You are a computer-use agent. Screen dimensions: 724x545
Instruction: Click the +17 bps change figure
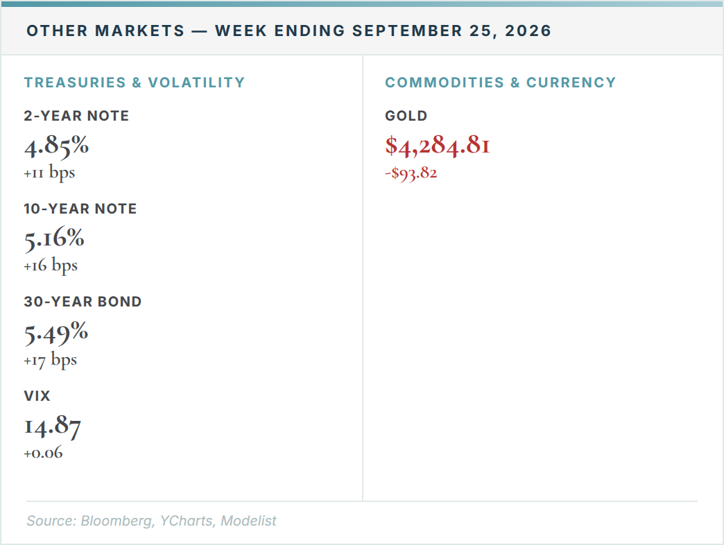tap(51, 361)
